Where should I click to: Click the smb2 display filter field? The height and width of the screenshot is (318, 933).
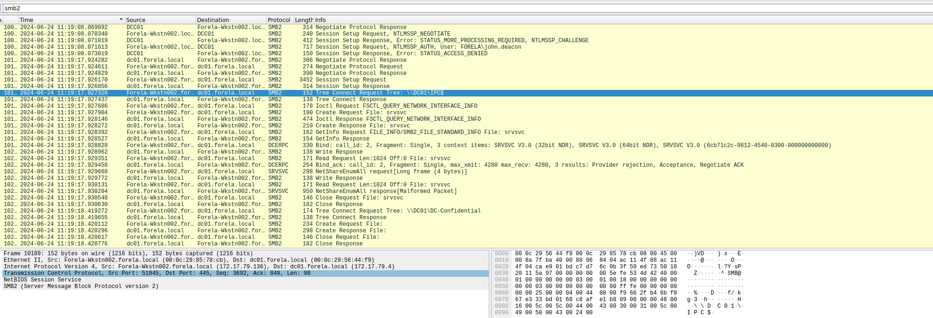pyautogui.click(x=468, y=8)
